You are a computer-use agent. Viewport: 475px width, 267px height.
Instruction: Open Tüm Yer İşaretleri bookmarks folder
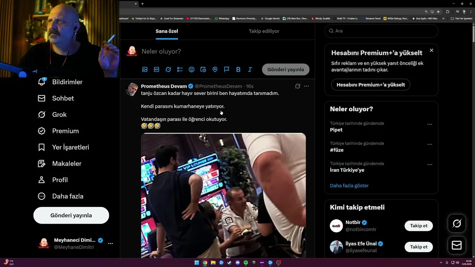(462, 18)
